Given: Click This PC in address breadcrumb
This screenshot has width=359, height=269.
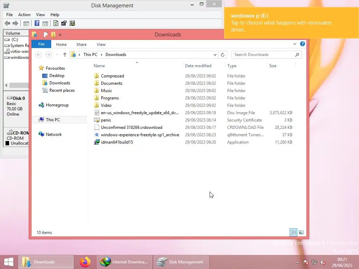Looking at the screenshot, I should coord(90,55).
